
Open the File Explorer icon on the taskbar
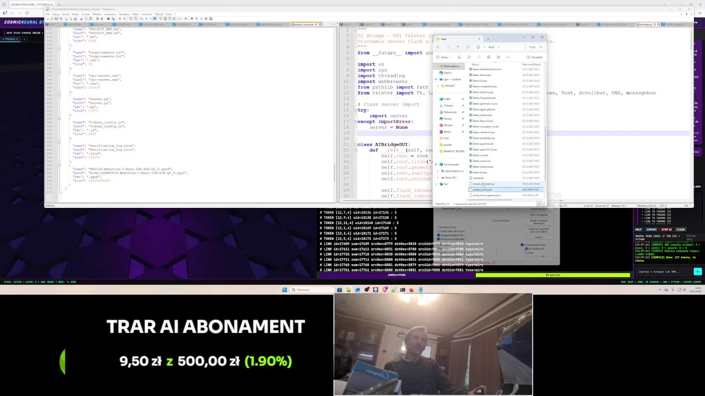click(x=349, y=289)
